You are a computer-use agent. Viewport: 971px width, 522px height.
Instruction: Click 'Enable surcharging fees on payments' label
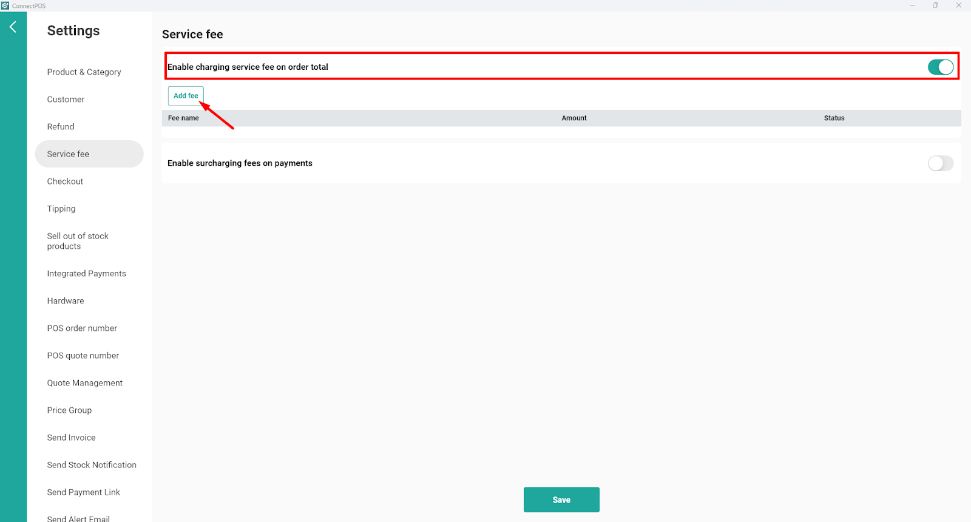point(240,163)
